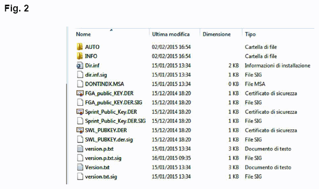Image resolution: width=319 pixels, height=189 pixels.
Task: Click Cartella di file type for AUTO
Action: (261, 47)
